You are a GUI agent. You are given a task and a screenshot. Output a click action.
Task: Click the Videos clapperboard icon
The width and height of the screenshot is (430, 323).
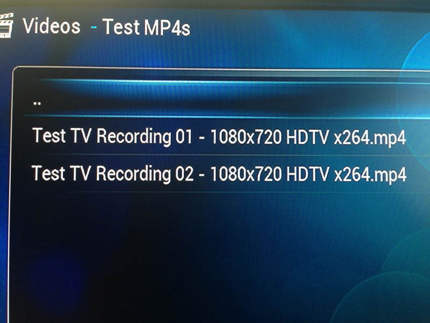click(x=6, y=25)
